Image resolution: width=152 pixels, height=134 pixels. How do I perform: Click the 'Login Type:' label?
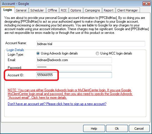[x=16, y=55]
